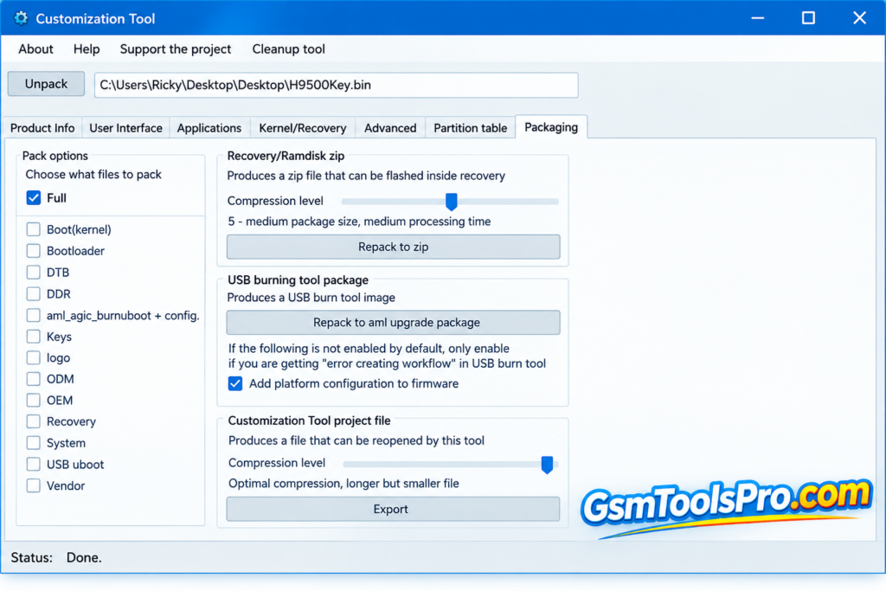Tick the ODM checkbox
Screen dimensions: 886x591
tap(34, 379)
